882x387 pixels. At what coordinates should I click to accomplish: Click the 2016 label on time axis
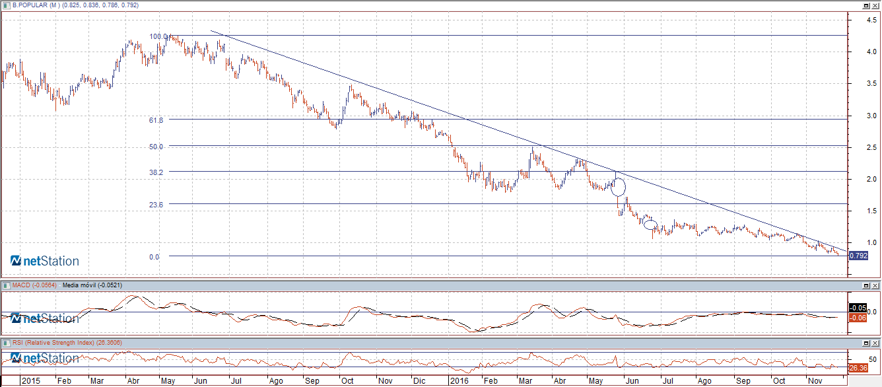[458, 381]
